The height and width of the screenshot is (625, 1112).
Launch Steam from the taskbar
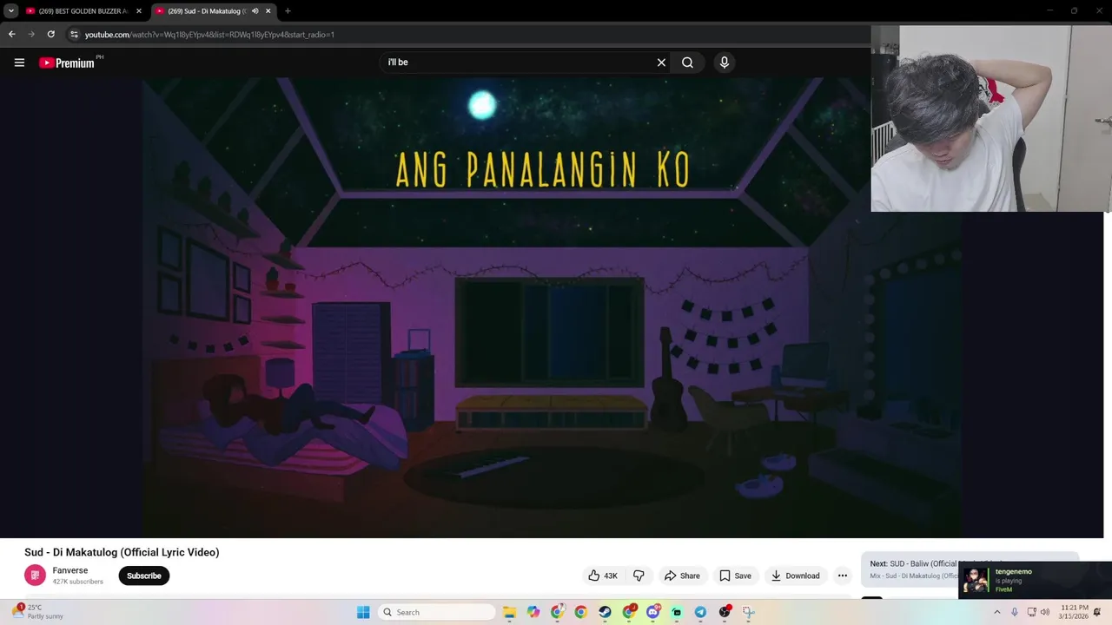coord(605,612)
